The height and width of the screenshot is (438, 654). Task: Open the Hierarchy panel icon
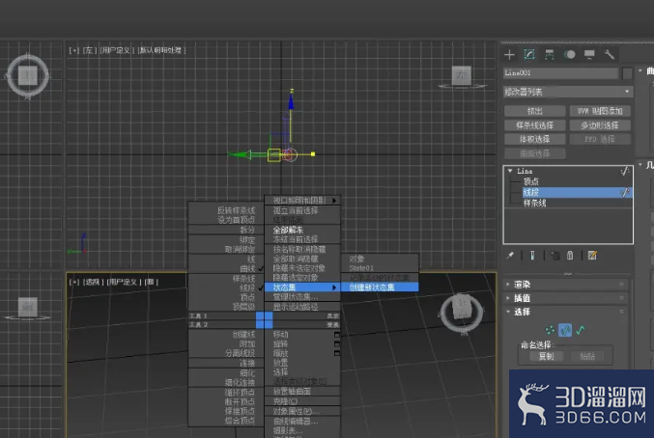point(550,55)
